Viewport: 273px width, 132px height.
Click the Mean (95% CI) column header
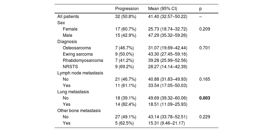tap(162, 8)
